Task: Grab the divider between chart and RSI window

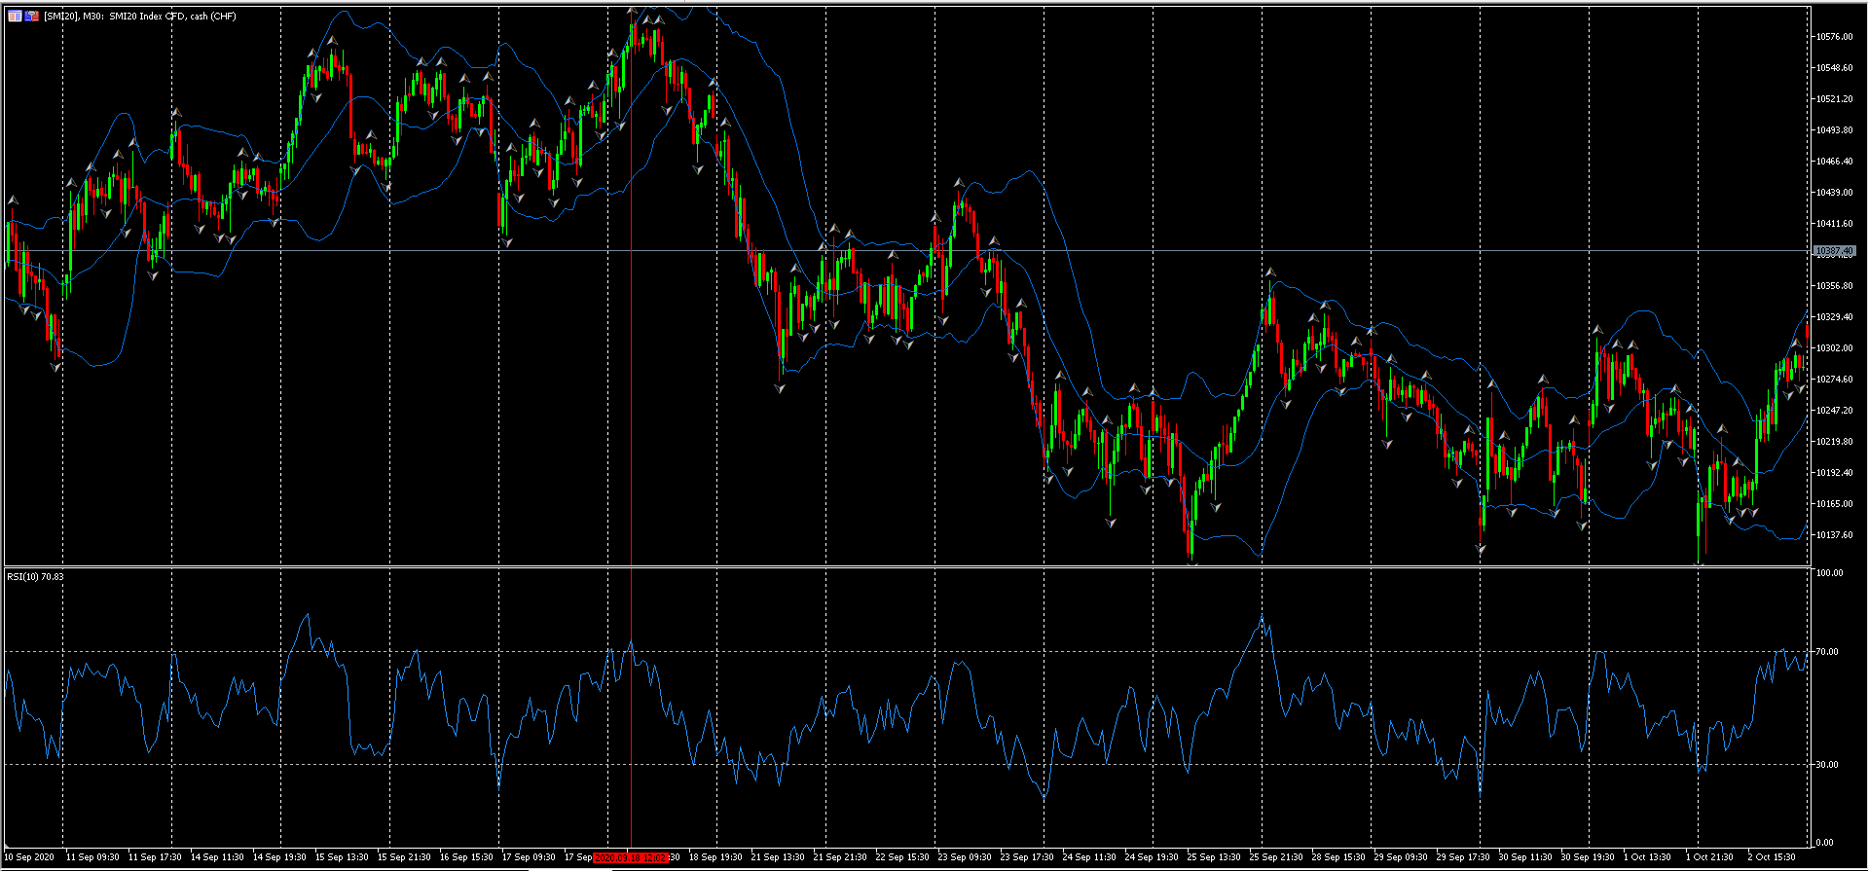Action: click(907, 566)
